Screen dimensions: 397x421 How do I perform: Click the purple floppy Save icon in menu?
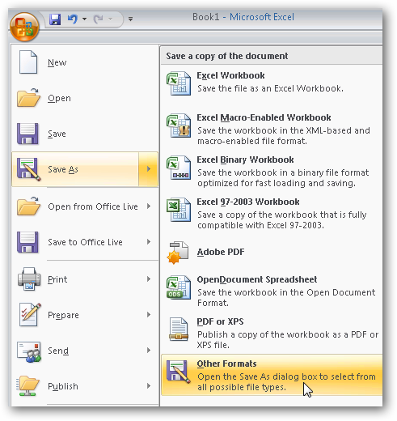[x=27, y=134]
